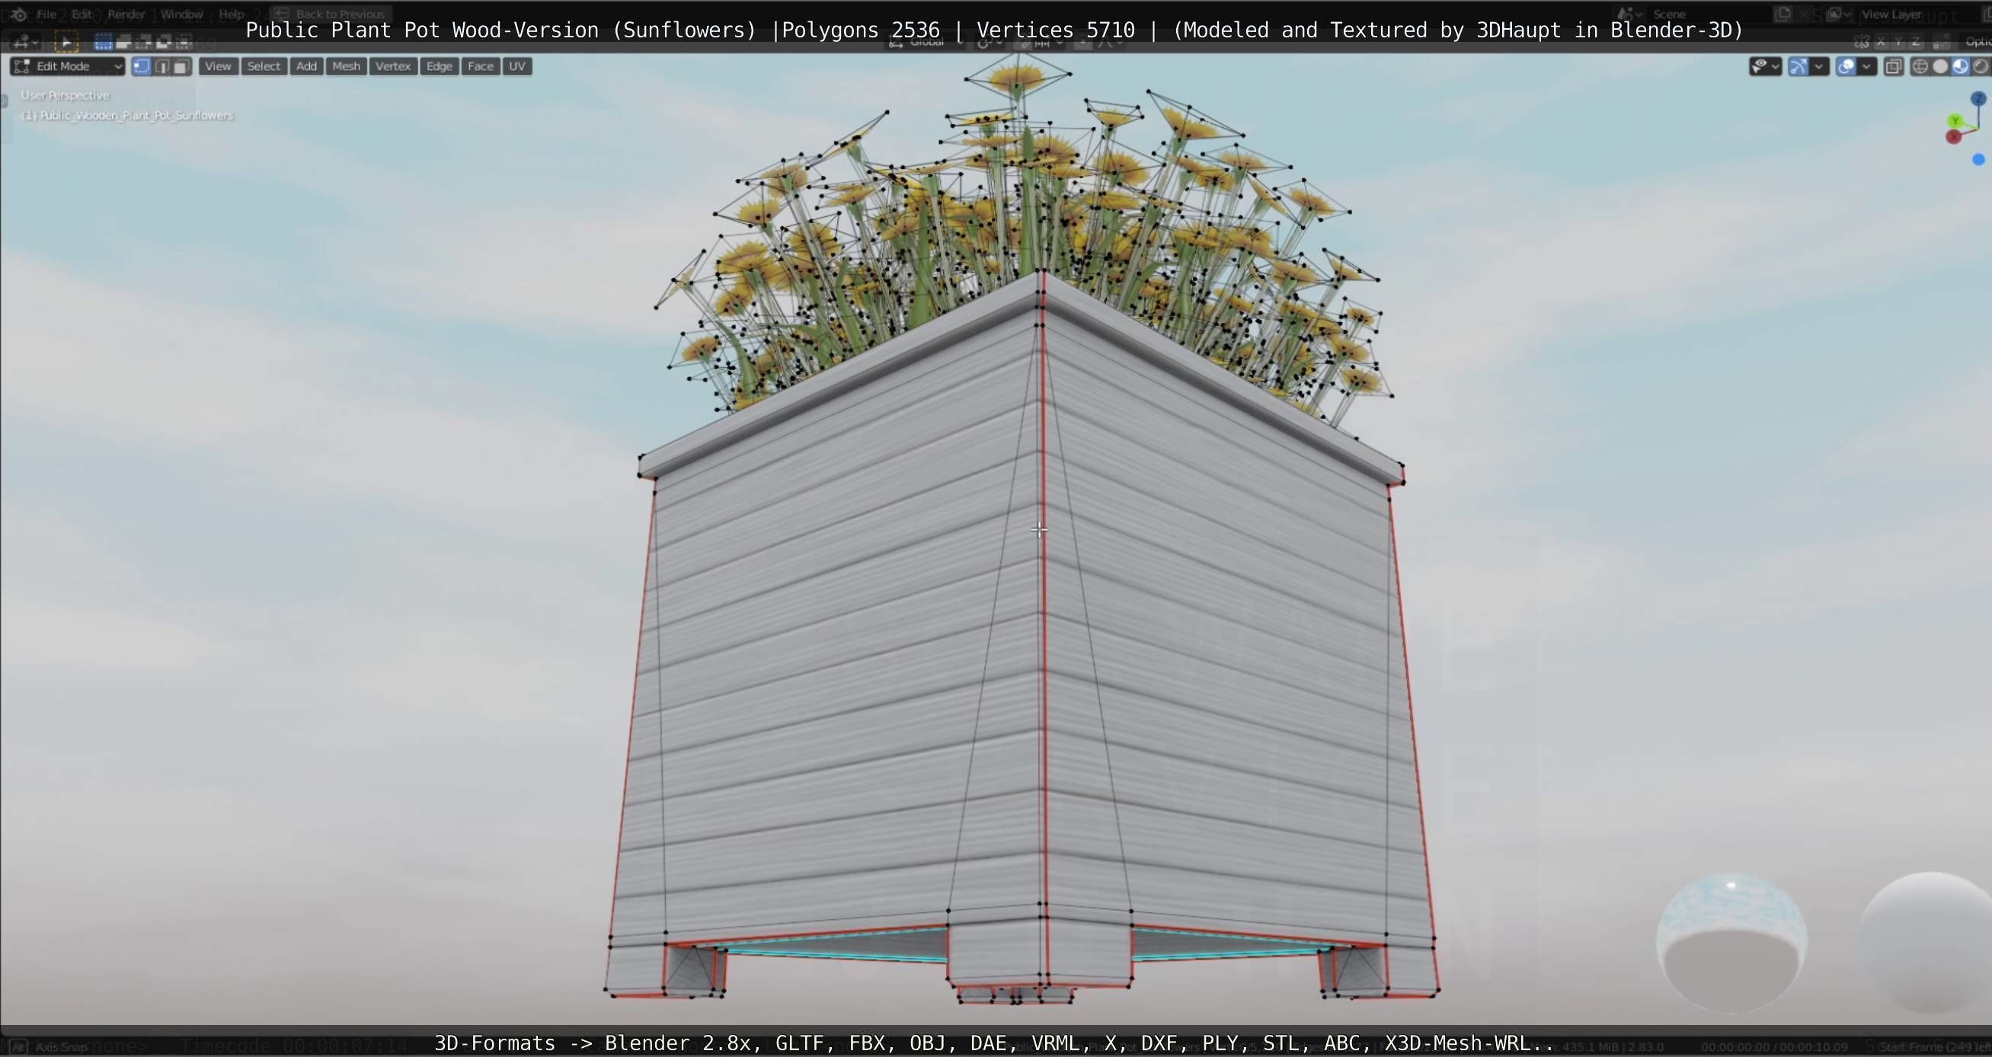Open the Face menu
Viewport: 1992px width, 1057px height.
coord(480,66)
